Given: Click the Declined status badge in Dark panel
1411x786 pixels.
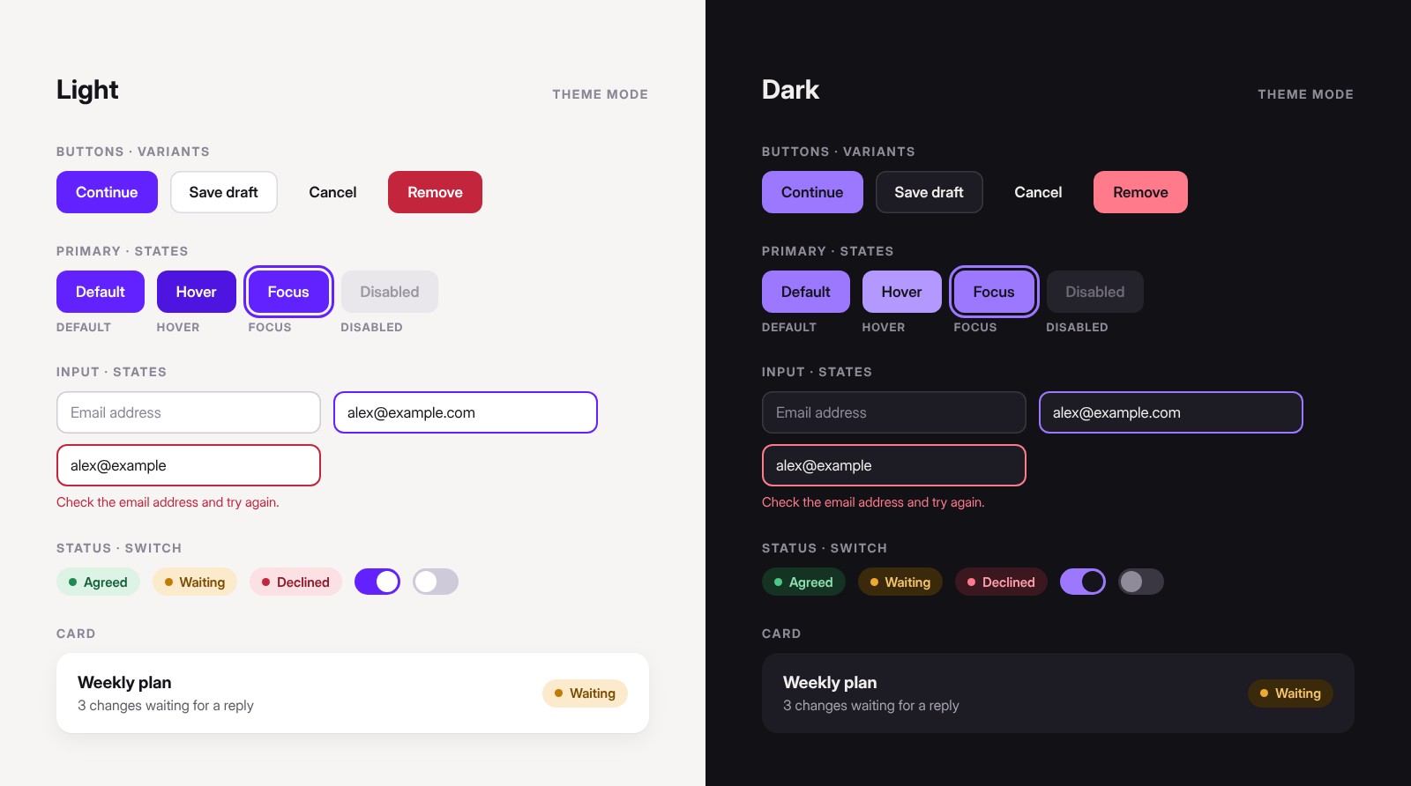Looking at the screenshot, I should pos(1001,582).
